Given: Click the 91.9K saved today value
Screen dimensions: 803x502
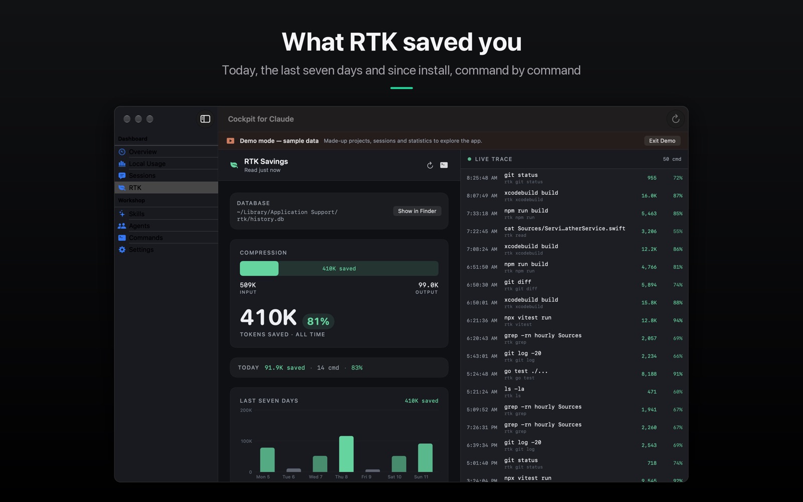Looking at the screenshot, I should (x=285, y=367).
